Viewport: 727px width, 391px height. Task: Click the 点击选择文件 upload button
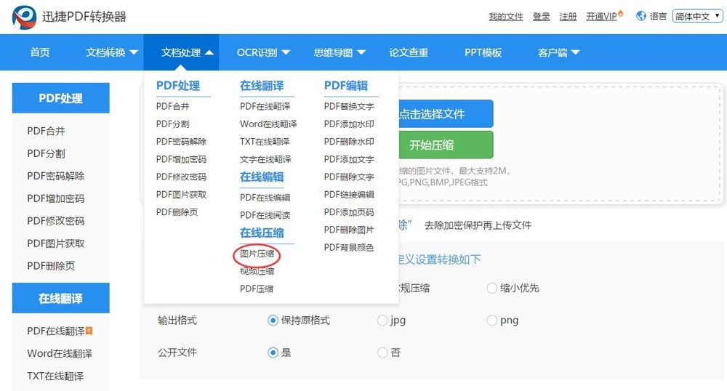446,114
